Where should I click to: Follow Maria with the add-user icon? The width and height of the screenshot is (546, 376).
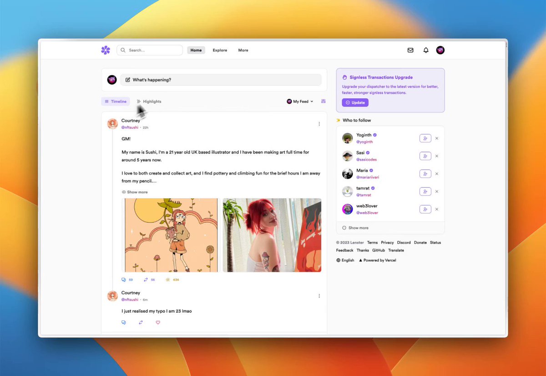pos(425,174)
